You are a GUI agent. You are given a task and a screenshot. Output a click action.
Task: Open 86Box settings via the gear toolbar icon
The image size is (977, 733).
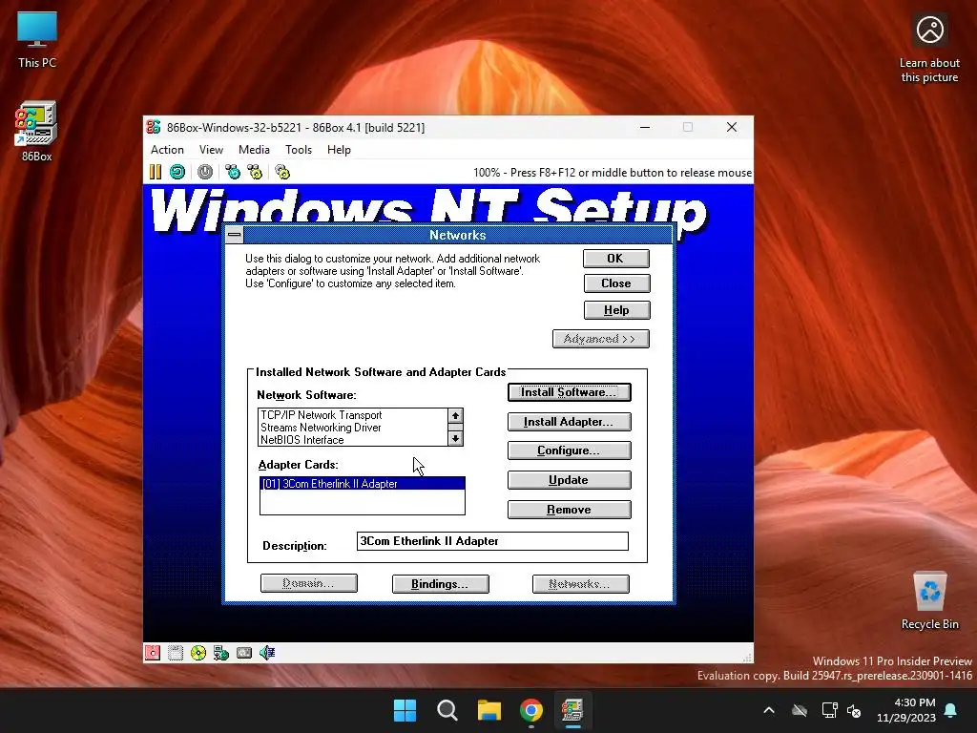tap(282, 172)
